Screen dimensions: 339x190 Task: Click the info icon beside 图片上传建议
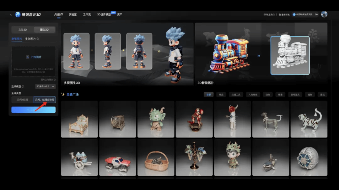pos(55,80)
